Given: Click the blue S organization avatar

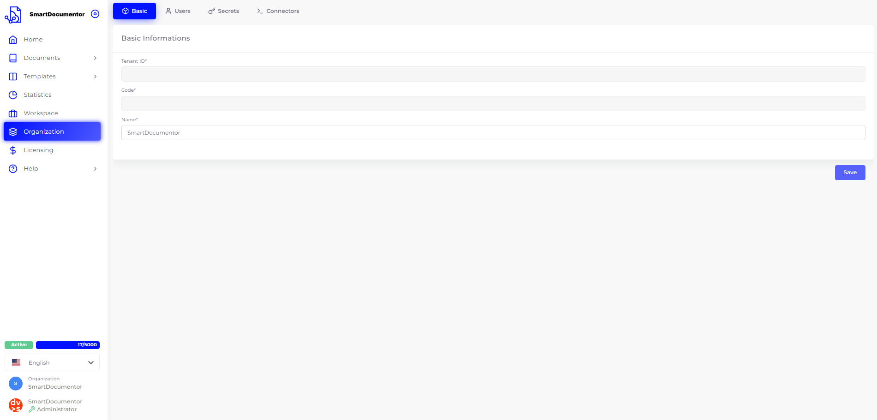Looking at the screenshot, I should (16, 383).
